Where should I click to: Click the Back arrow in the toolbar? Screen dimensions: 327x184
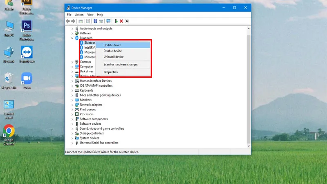[68, 21]
